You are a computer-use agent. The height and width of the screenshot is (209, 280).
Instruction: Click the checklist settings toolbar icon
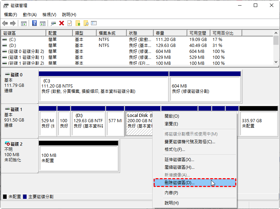94,23
